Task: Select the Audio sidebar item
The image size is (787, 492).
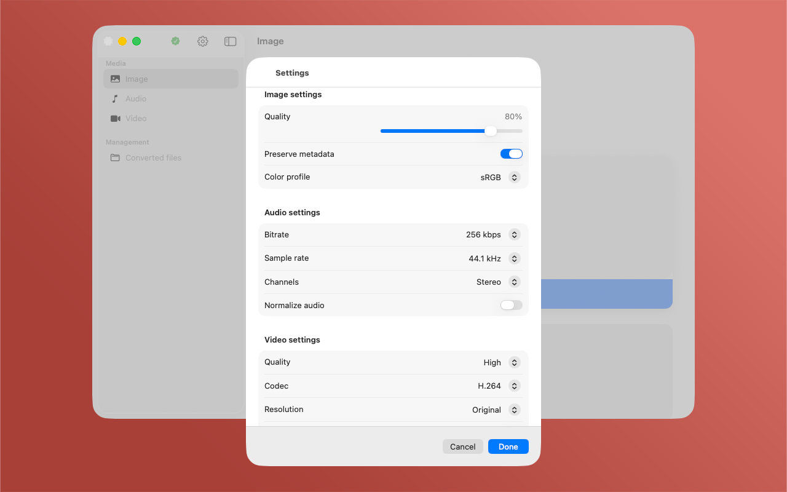Action: [171, 98]
